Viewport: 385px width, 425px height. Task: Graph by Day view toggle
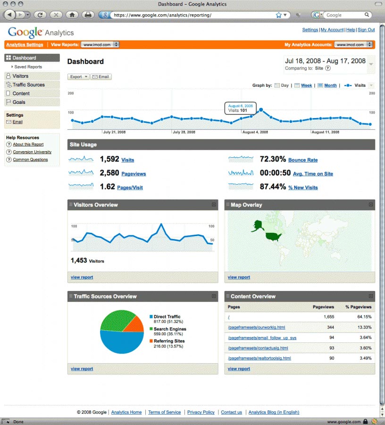tap(282, 85)
